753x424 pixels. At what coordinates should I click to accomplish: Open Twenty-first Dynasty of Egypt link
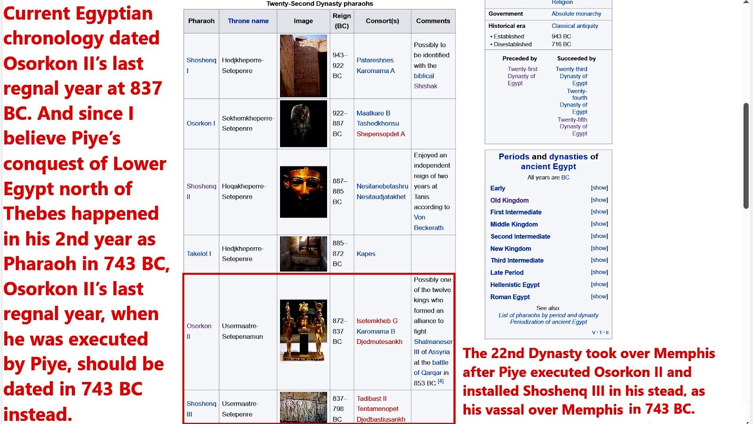pyautogui.click(x=522, y=76)
